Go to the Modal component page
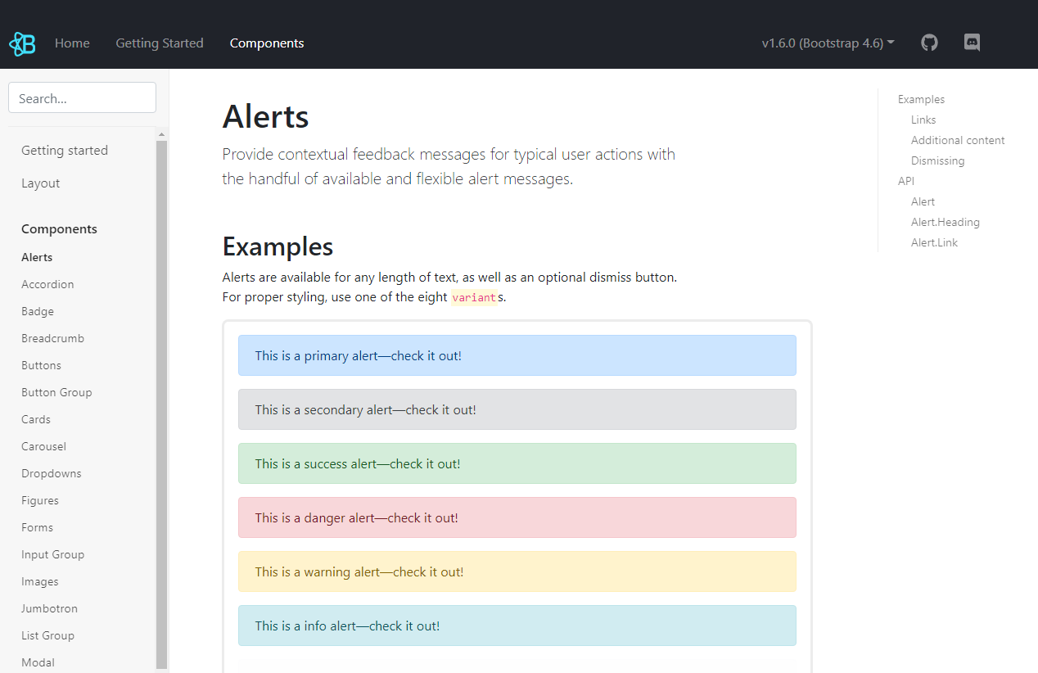 (x=38, y=662)
